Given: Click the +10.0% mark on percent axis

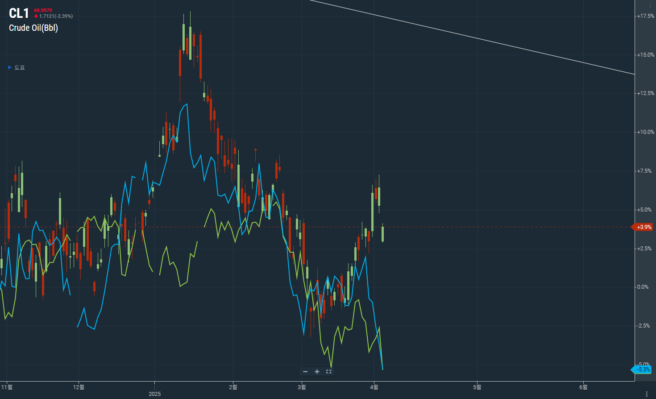Looking at the screenshot, I should point(645,132).
